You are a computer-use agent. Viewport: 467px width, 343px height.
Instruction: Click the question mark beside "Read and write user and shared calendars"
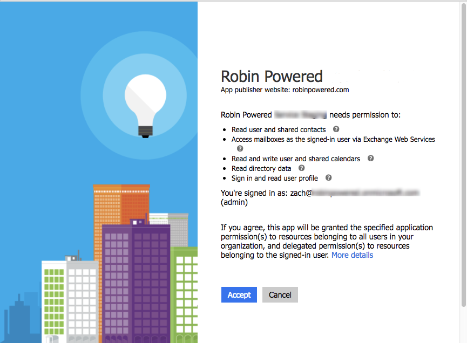pos(370,158)
